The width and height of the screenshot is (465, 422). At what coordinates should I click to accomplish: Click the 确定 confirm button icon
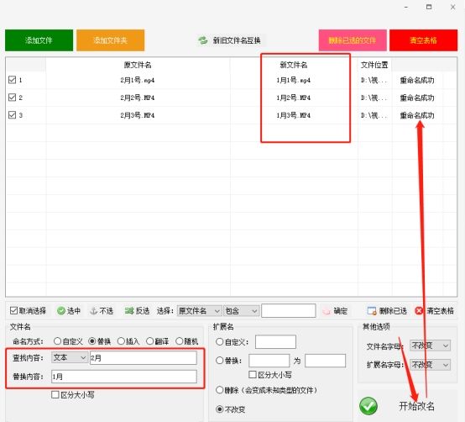tap(327, 311)
